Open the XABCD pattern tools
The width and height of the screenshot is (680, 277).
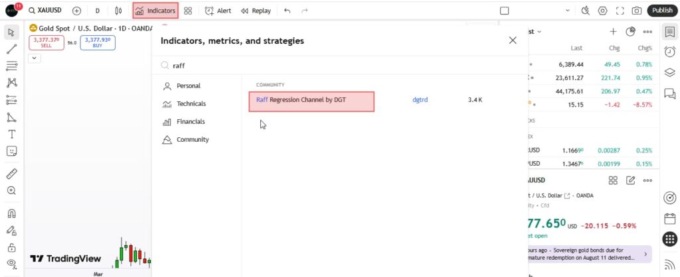pos(12,83)
